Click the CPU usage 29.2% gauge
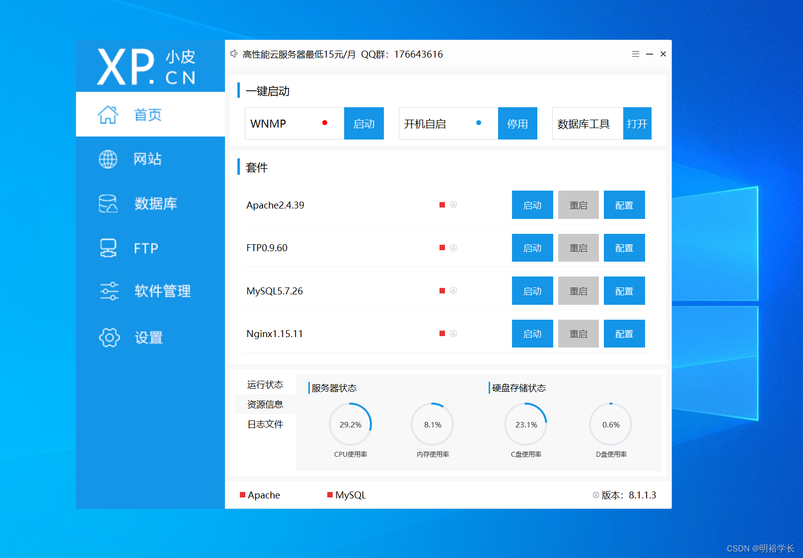The width and height of the screenshot is (803, 558). (351, 424)
